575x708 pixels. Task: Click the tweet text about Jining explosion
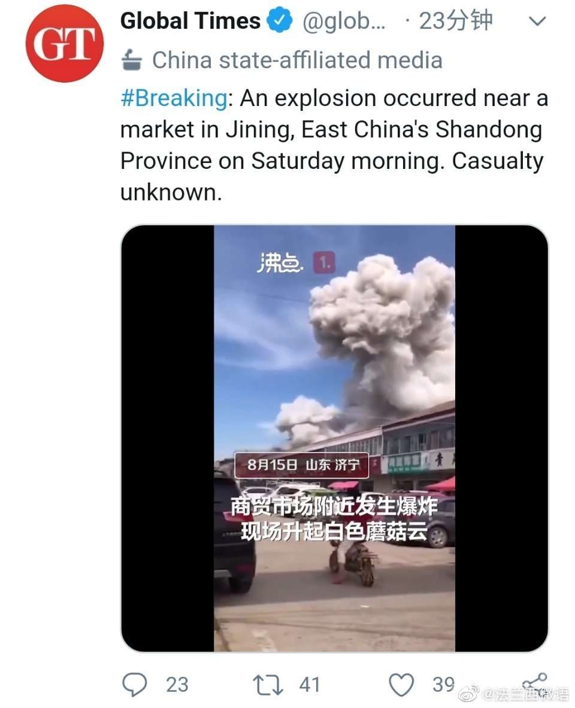pos(334,145)
